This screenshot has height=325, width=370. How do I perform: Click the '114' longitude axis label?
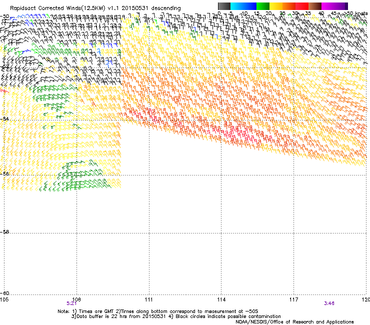pos(221,299)
